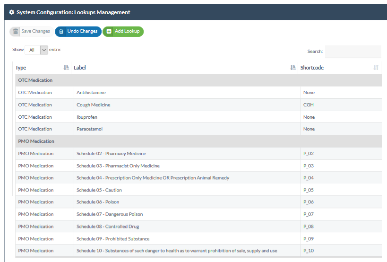
Task: Click the Label column sort icon
Action: click(293, 68)
